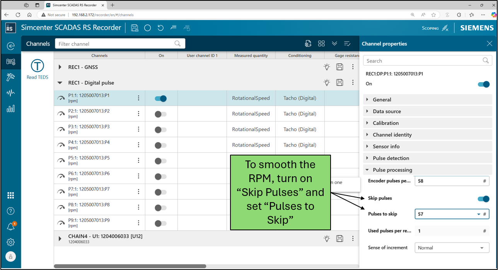
Task: Click the save icon in header toolbar
Action: [135, 28]
